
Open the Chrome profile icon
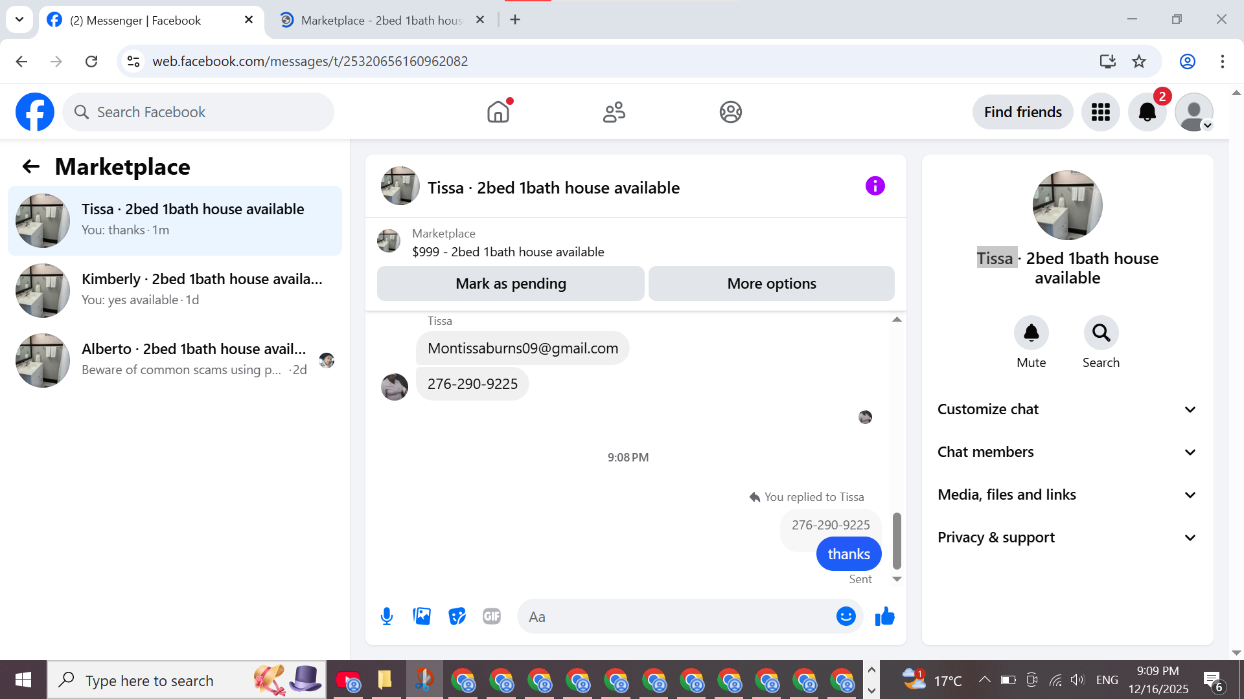[x=1187, y=61]
